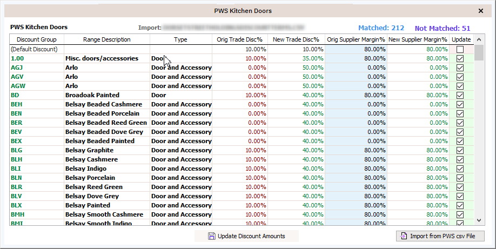The image size is (496, 249).
Task: Toggle the Update checkbox for AGW Arlo
Action: tap(460, 86)
